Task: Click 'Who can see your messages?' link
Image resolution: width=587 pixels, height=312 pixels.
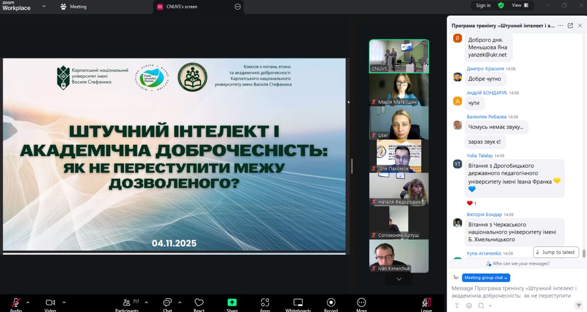Action: [x=518, y=263]
